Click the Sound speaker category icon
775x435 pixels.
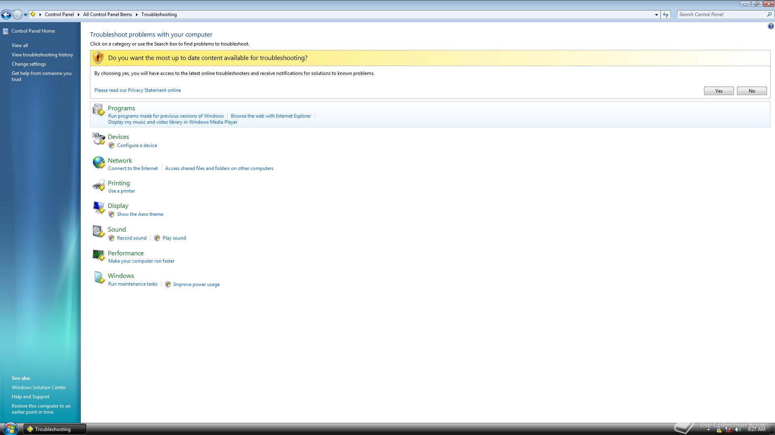[98, 231]
